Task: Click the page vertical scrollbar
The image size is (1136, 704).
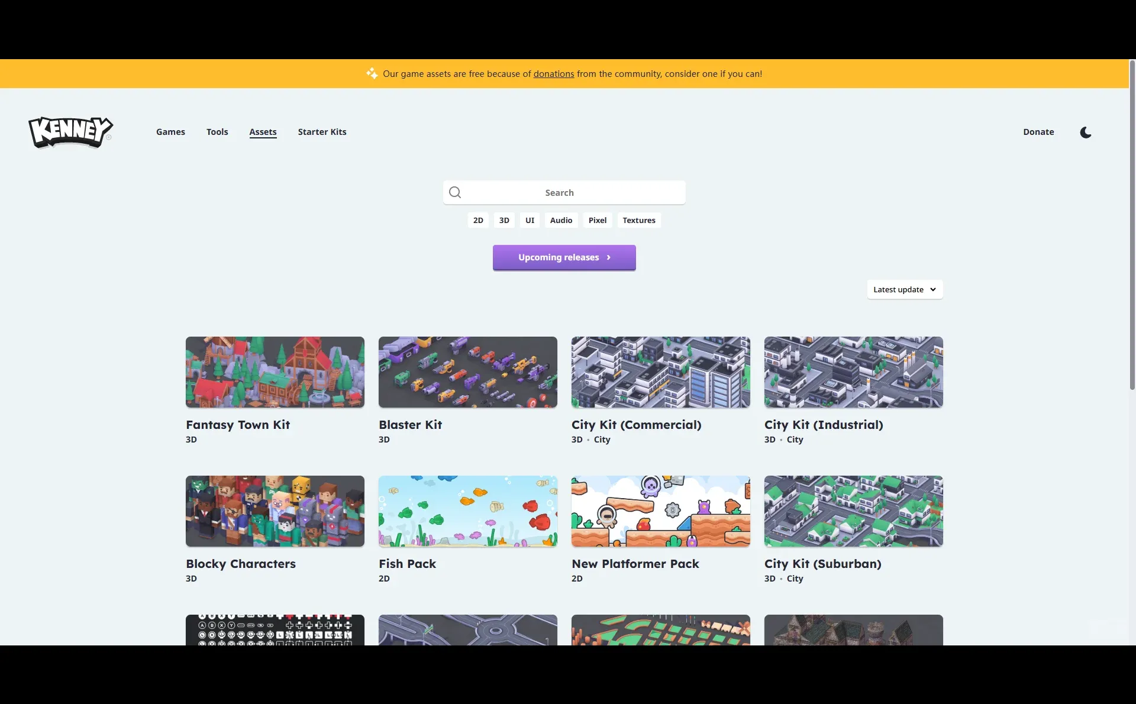Action: tap(1132, 225)
